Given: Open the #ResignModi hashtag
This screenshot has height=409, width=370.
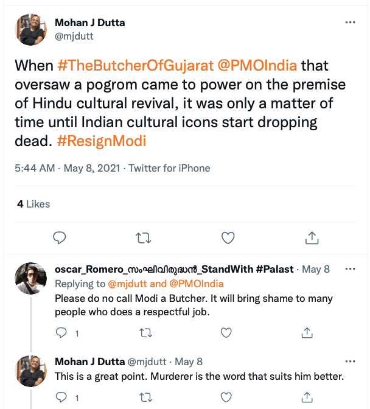Looking at the screenshot, I should tap(101, 141).
